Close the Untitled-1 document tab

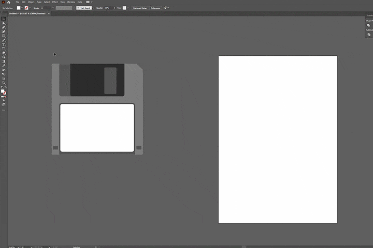click(x=49, y=13)
